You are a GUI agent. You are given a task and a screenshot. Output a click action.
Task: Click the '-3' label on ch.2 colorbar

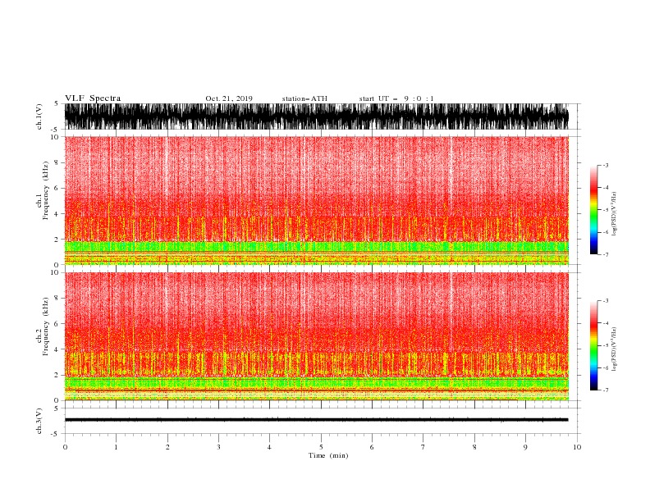[605, 301]
